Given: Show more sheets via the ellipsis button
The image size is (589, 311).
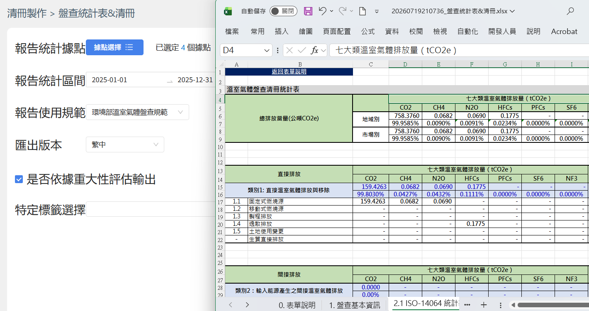Looking at the screenshot, I should [x=467, y=305].
